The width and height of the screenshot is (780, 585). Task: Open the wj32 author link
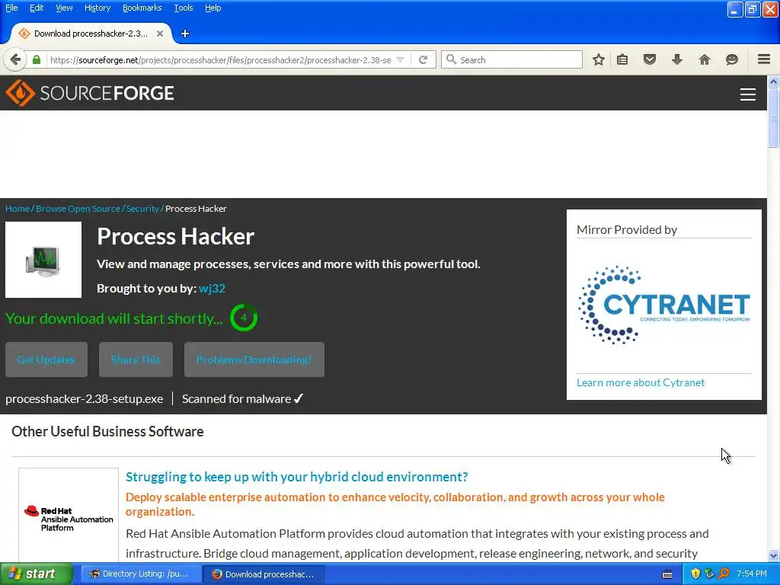pos(212,288)
